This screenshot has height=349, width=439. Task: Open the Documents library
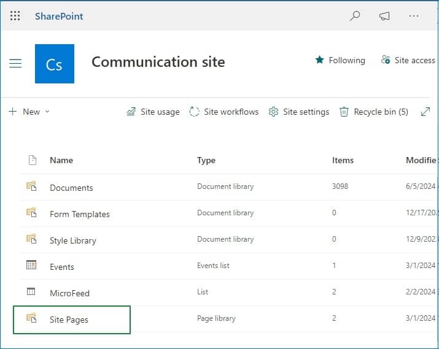71,188
